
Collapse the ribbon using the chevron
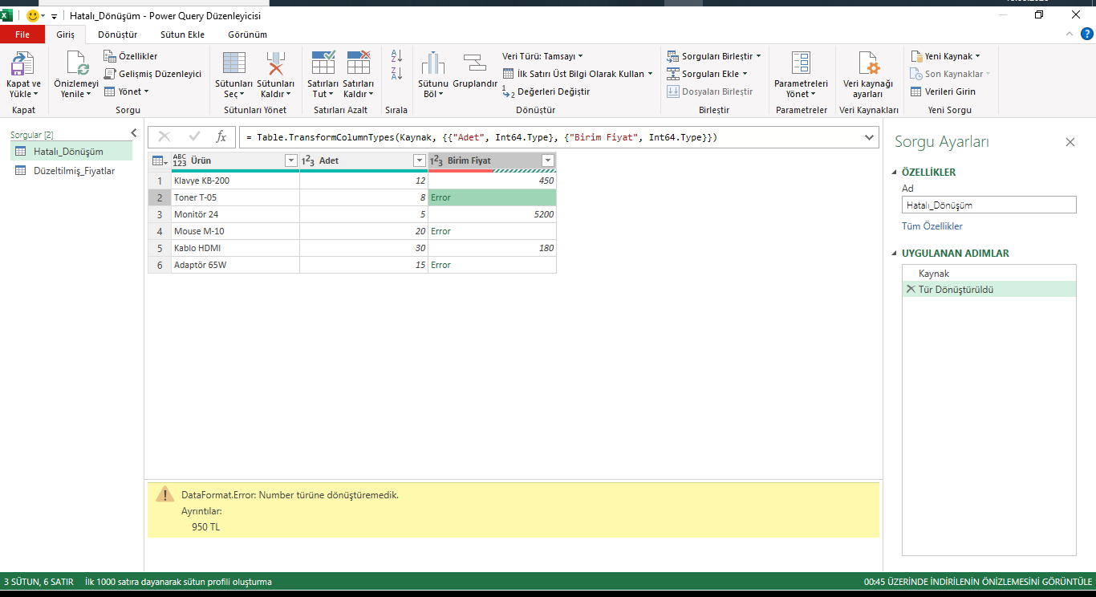click(1069, 34)
